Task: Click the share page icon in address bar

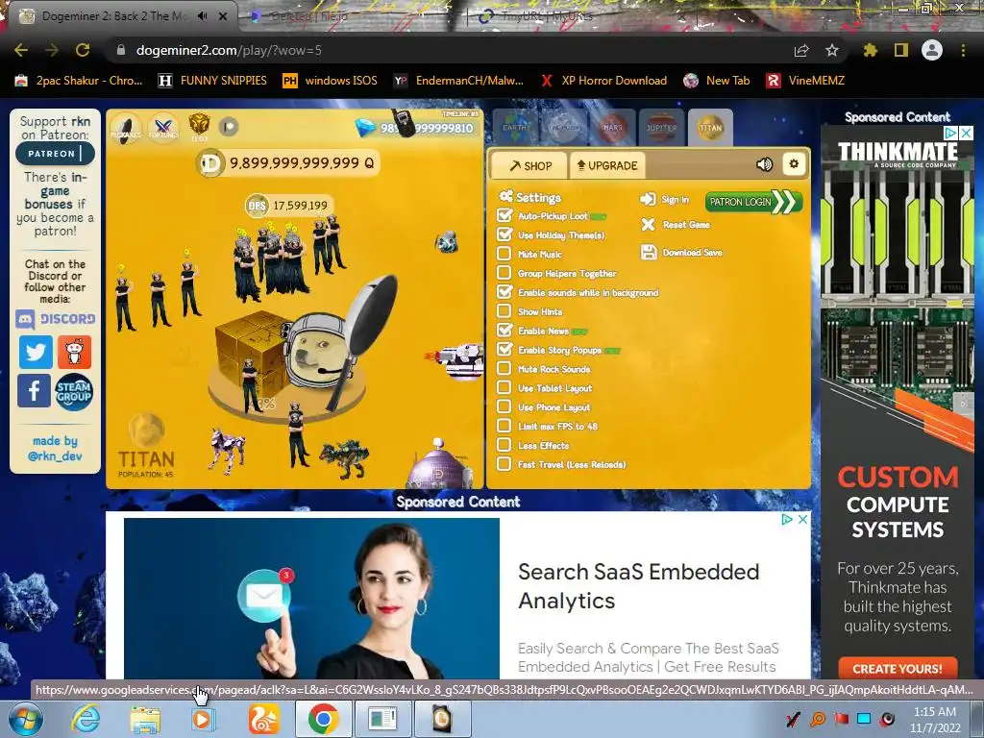Action: coord(801,50)
